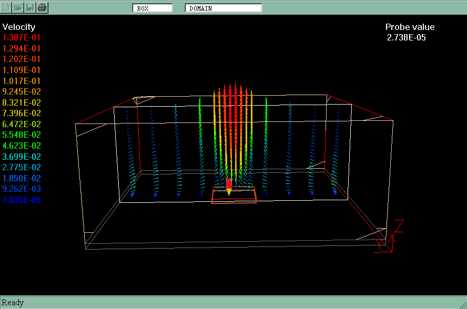
Task: Click the Open folder toolbar icon
Action: click(x=18, y=7)
